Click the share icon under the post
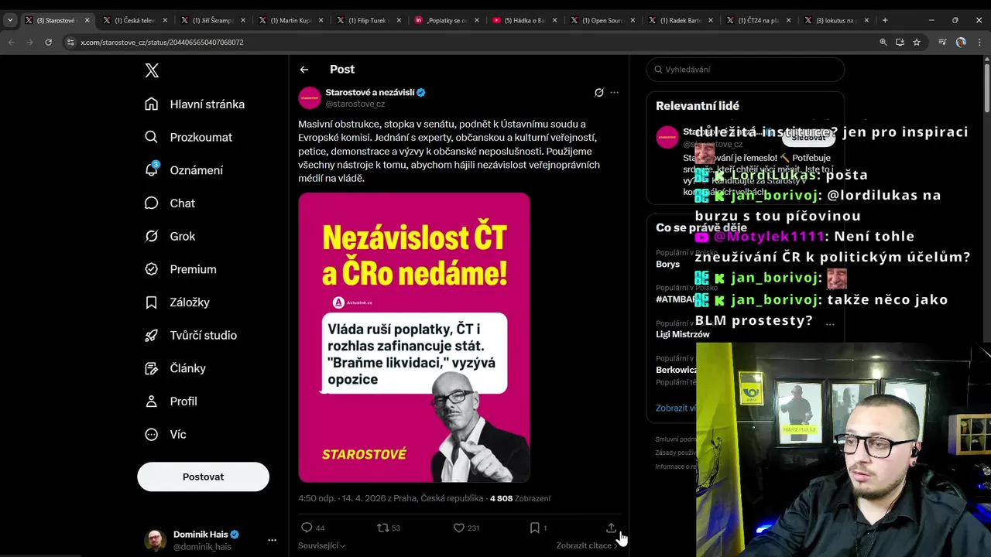 [x=611, y=528]
